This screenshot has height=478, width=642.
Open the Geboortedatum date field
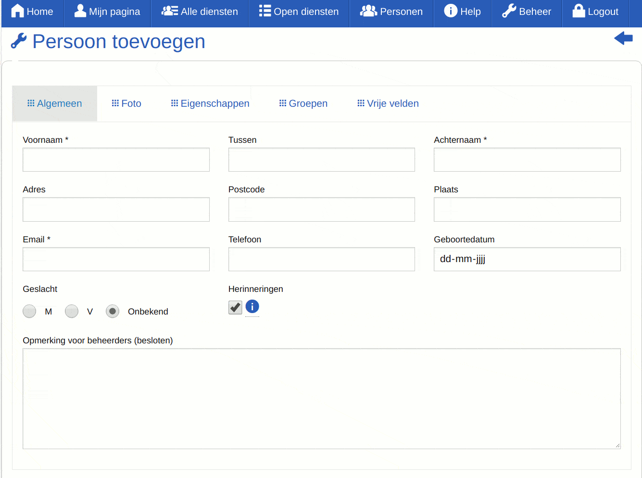[x=527, y=259]
